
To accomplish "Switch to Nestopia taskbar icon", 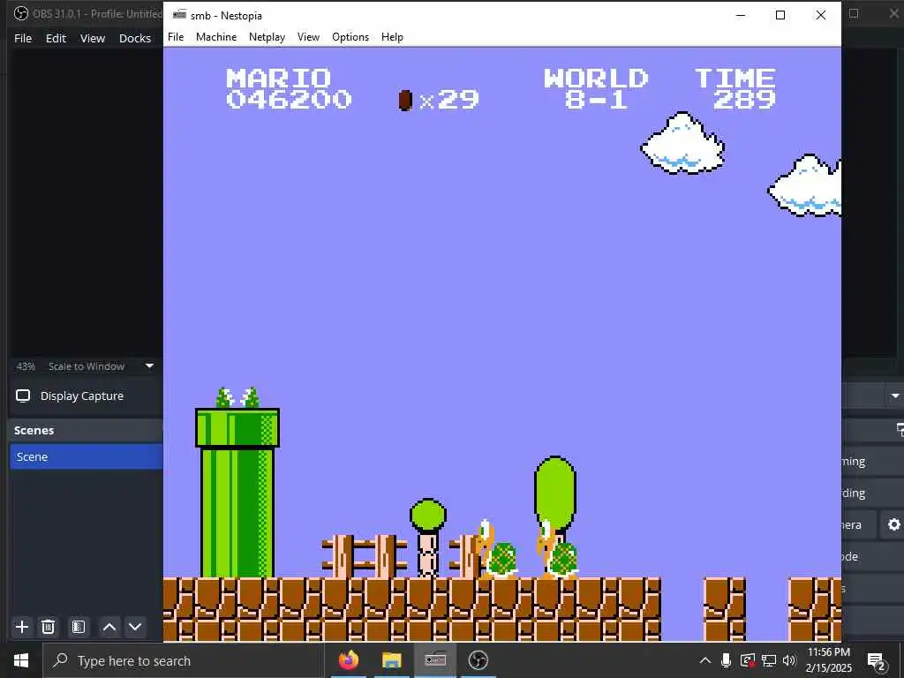I will pyautogui.click(x=435, y=660).
